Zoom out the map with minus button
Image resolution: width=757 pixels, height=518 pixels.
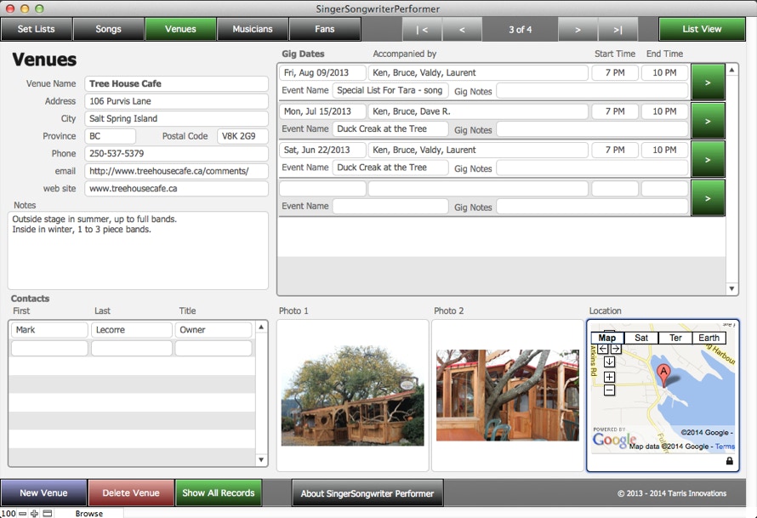pos(609,390)
